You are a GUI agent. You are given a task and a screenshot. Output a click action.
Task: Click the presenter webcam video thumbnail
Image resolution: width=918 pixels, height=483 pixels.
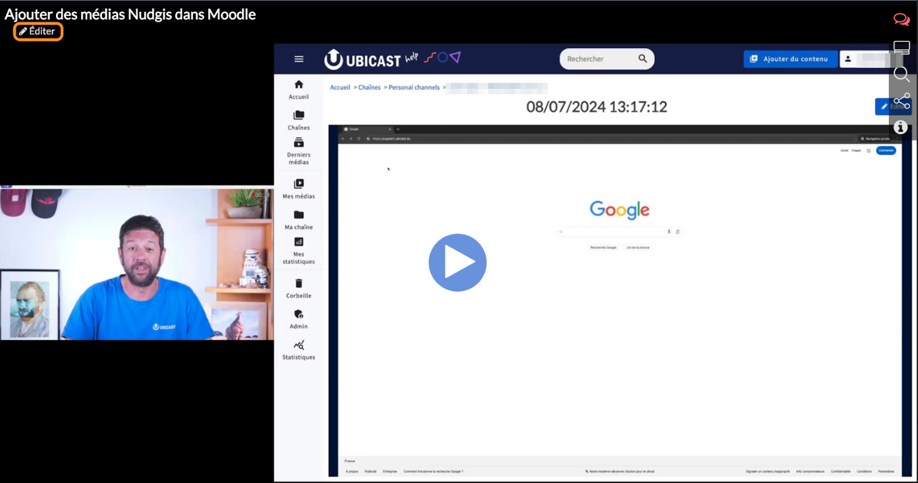[x=136, y=263]
